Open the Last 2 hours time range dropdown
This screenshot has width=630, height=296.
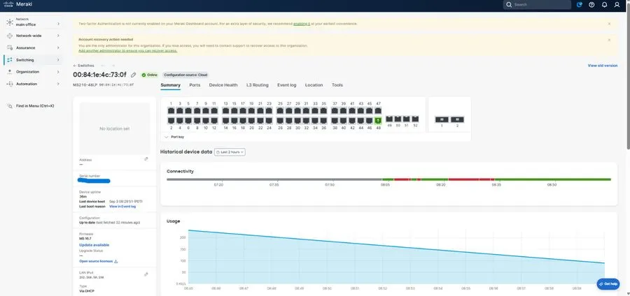click(230, 152)
